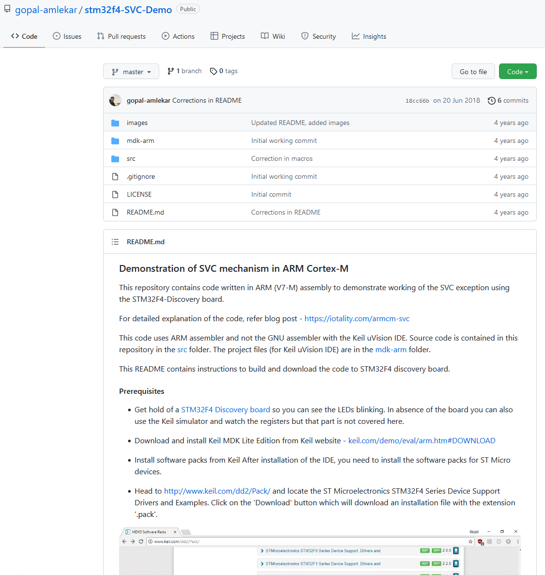This screenshot has height=576, width=545.
Task: Select the Code tab
Action: pyautogui.click(x=24, y=36)
